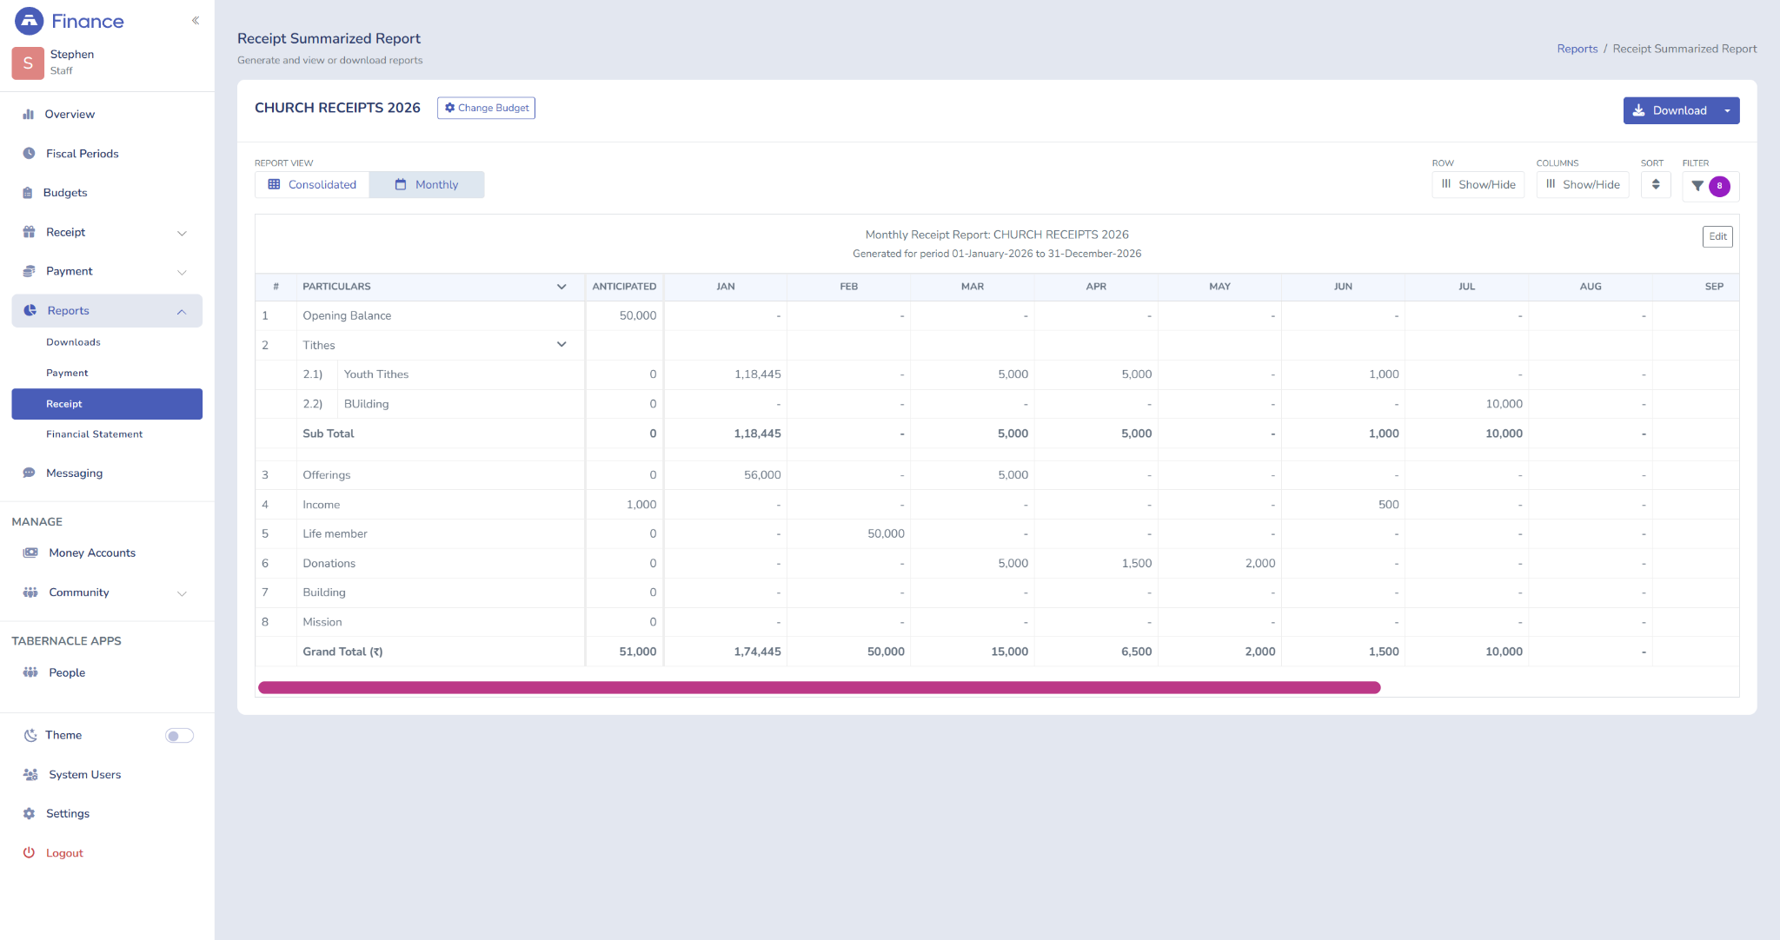Viewport: 1780px width, 940px height.
Task: Click the Community group icon
Action: point(30,592)
